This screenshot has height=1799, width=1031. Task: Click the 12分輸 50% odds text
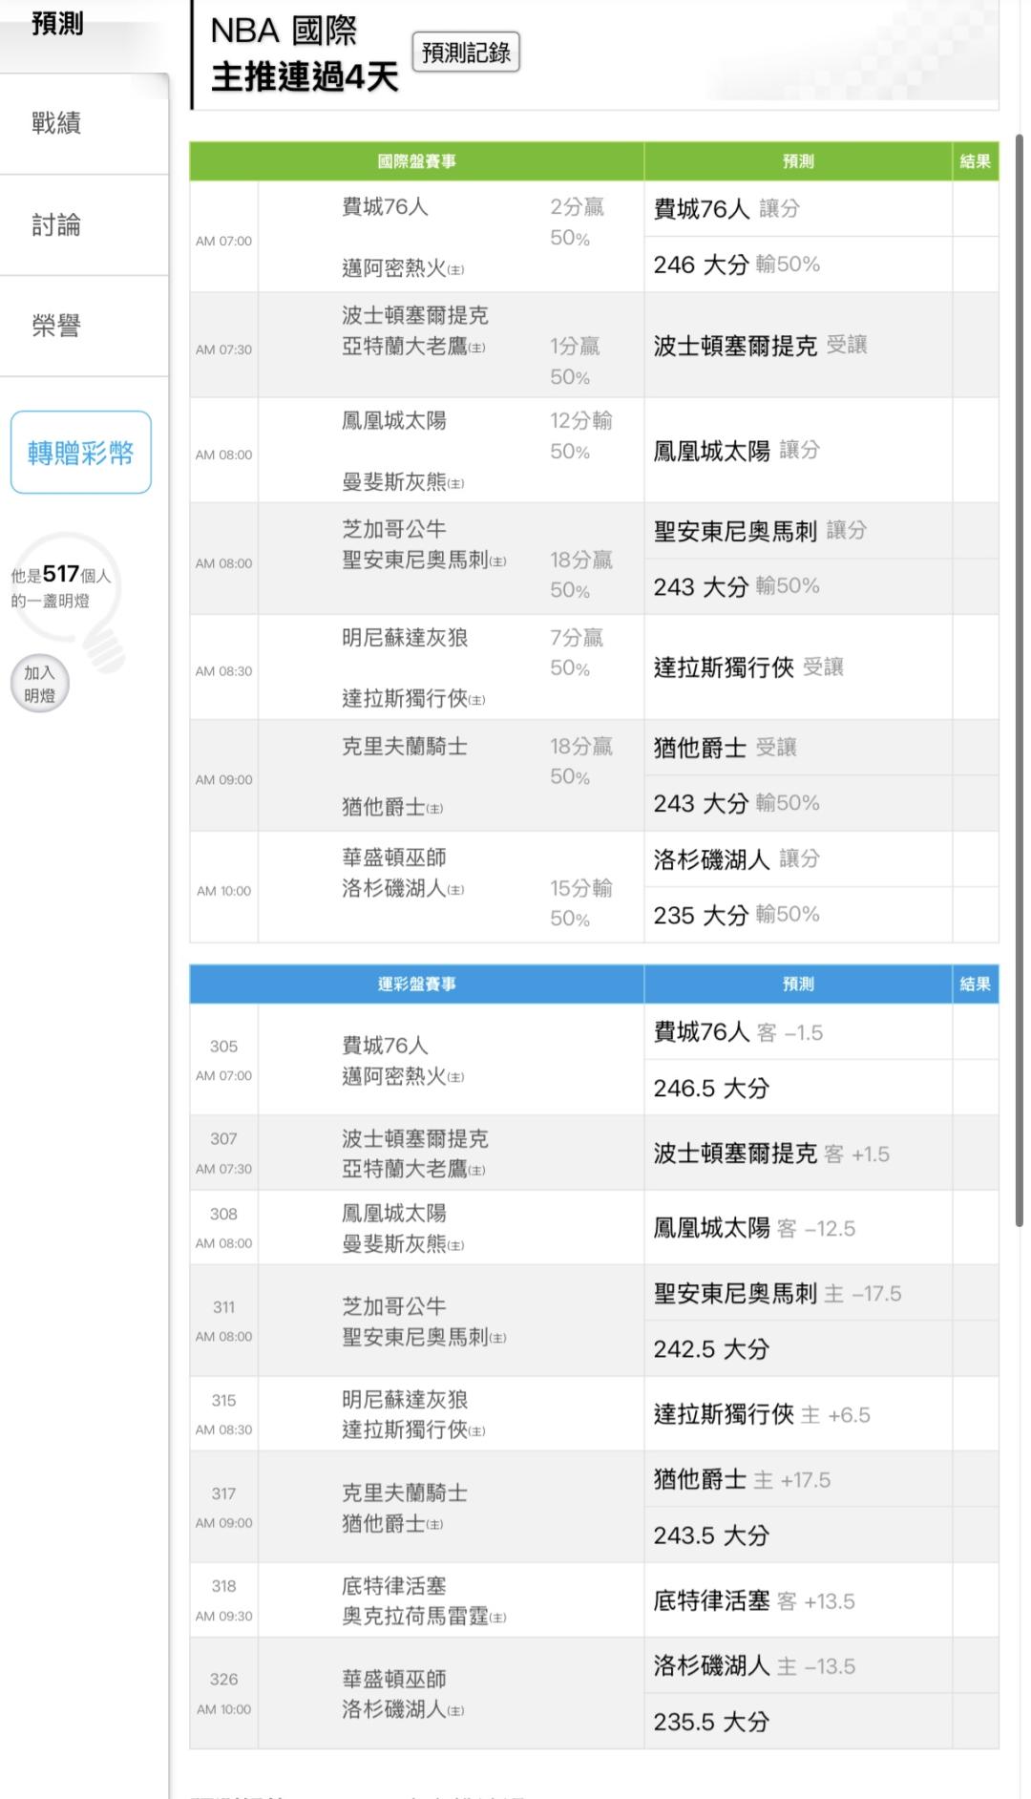click(581, 435)
